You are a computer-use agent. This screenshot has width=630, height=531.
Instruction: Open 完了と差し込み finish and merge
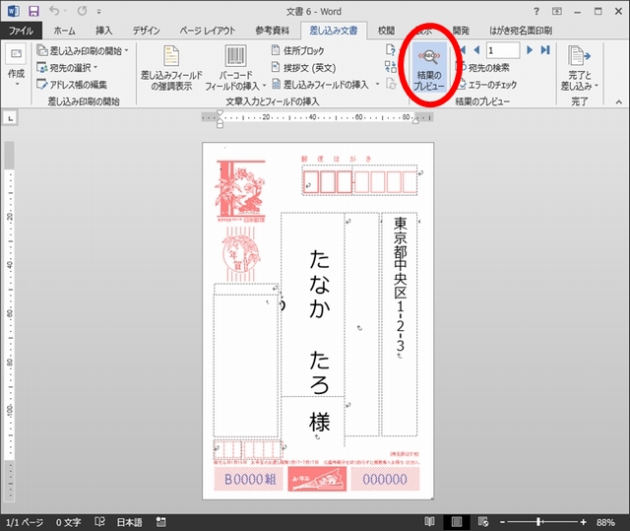(x=580, y=67)
